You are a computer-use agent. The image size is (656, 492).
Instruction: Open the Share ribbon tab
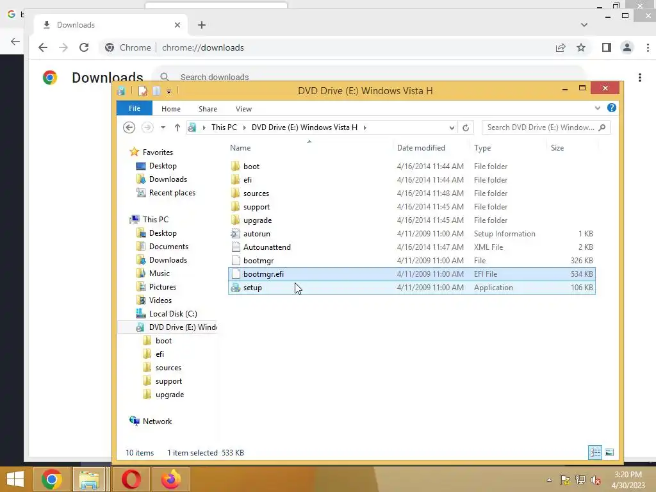[208, 109]
